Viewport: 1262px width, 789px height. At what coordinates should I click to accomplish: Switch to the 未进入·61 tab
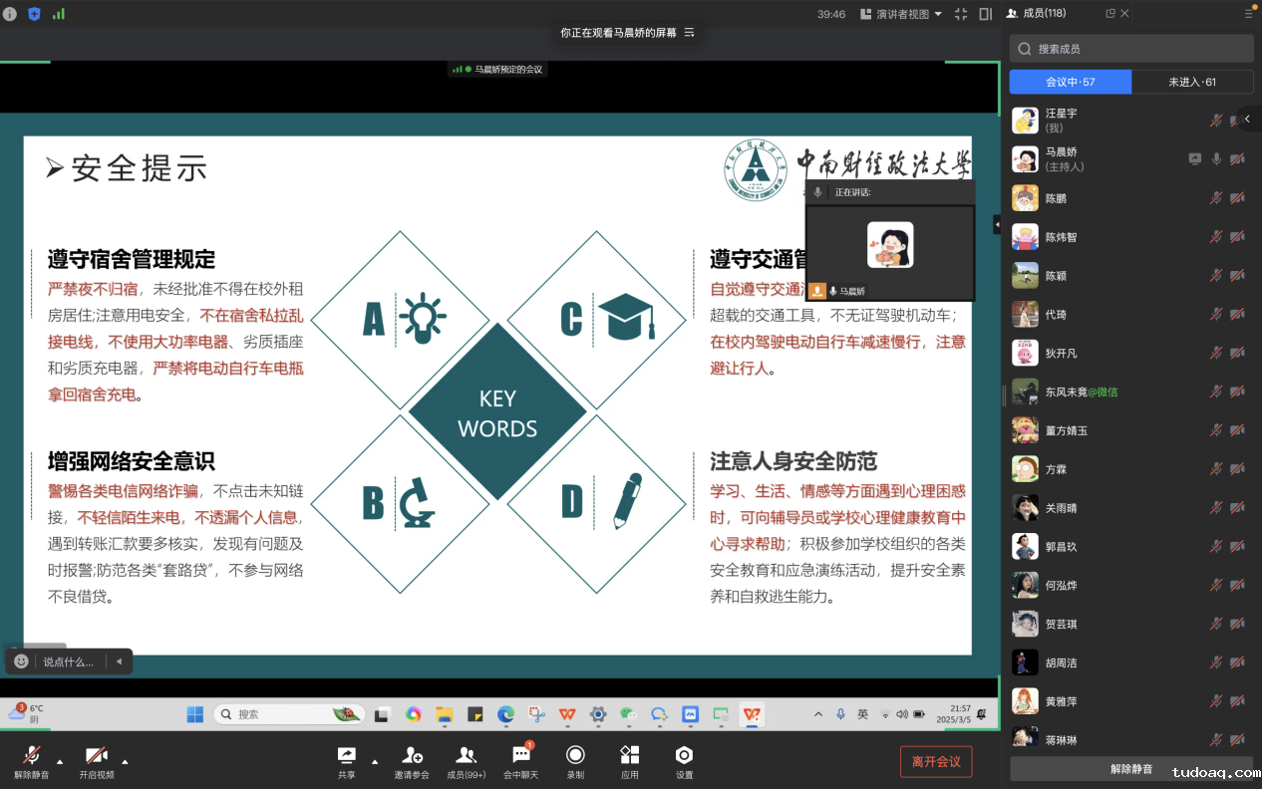tap(1192, 82)
